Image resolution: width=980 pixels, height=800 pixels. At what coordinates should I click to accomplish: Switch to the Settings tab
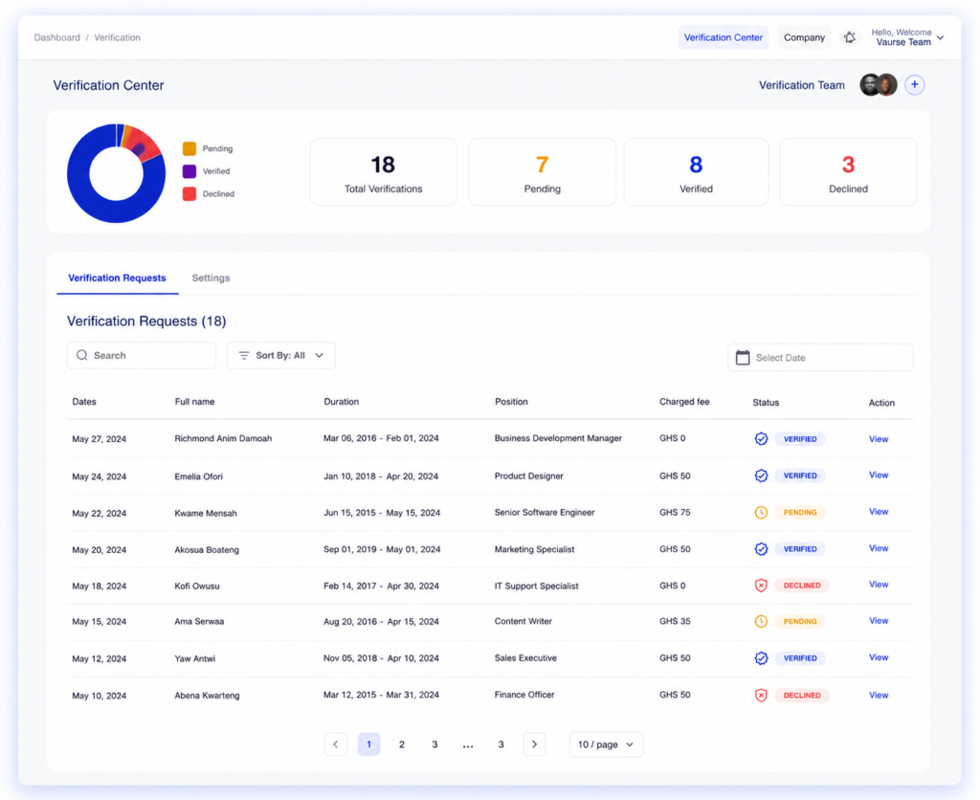tap(211, 278)
